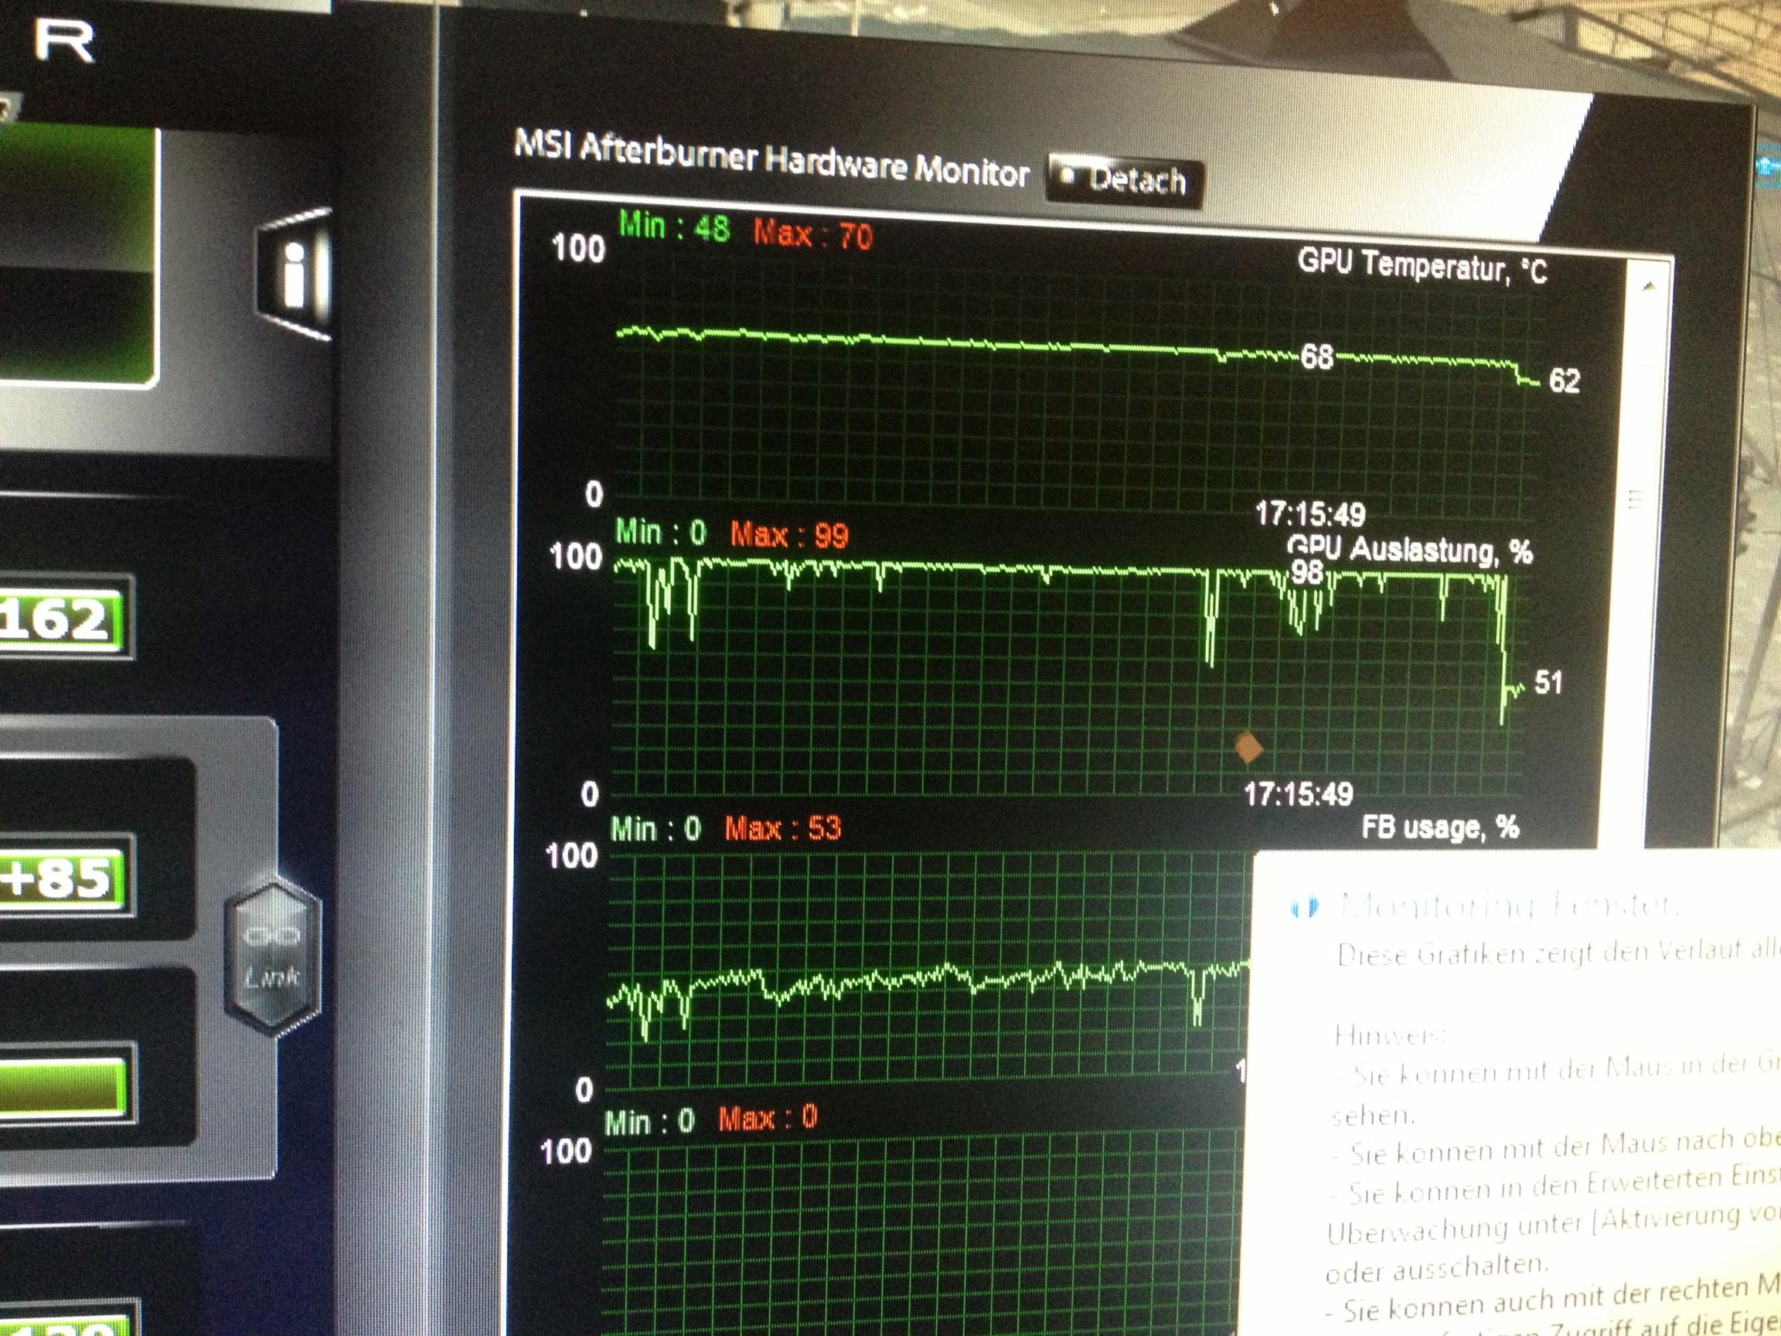Screen dimensions: 1781x1336
Task: Click the R logo at top left
Action: [64, 40]
